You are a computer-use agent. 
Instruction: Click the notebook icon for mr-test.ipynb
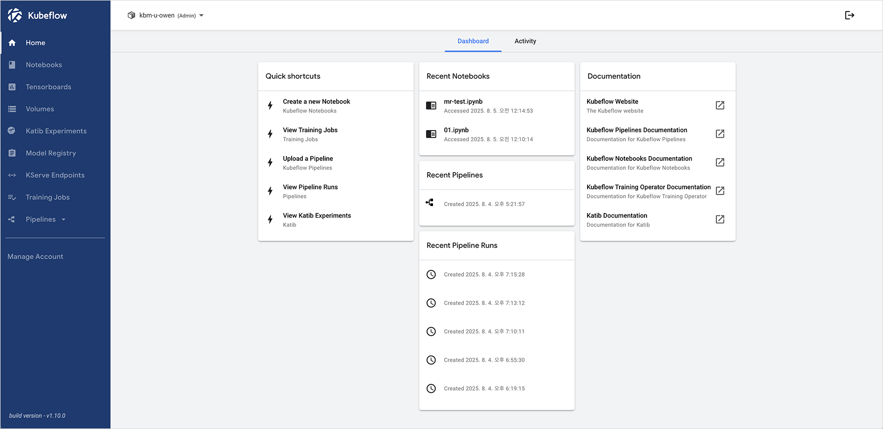pos(431,106)
